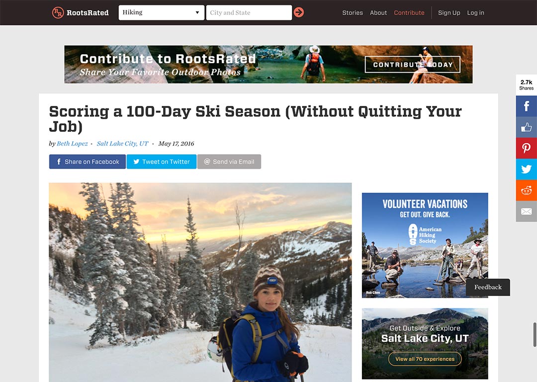Open the About menu item

click(x=378, y=12)
